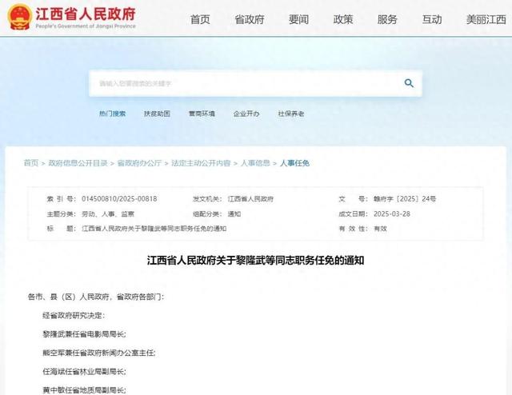The height and width of the screenshot is (395, 512).
Task: Select the 政策 menu item
Action: (x=342, y=19)
